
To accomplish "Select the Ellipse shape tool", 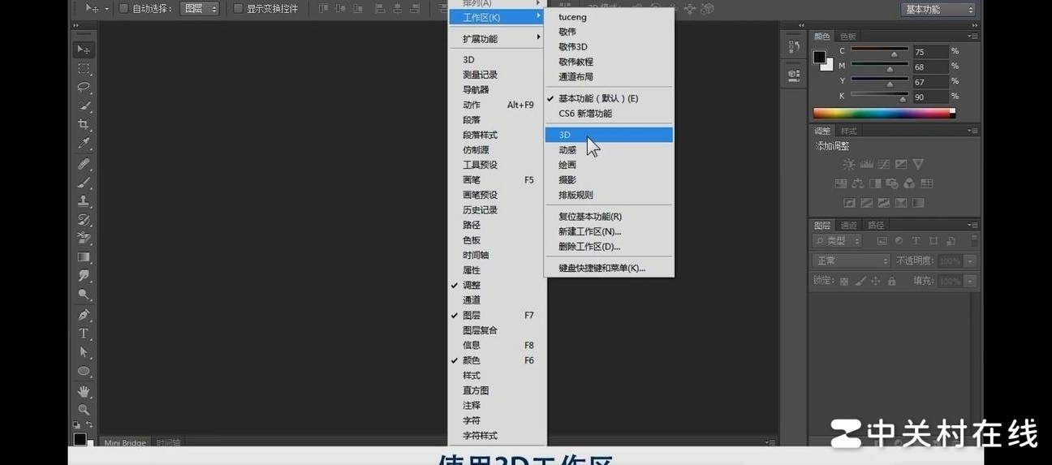I will click(x=84, y=372).
